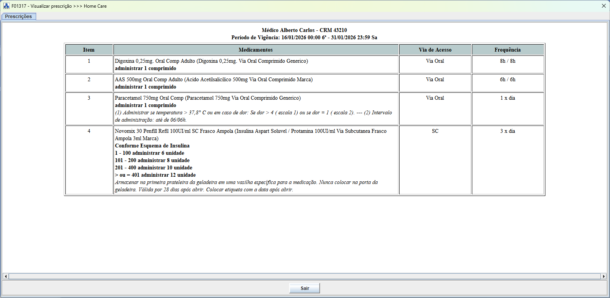
Task: Click the 8h / 8h frequency cell
Action: click(507, 61)
